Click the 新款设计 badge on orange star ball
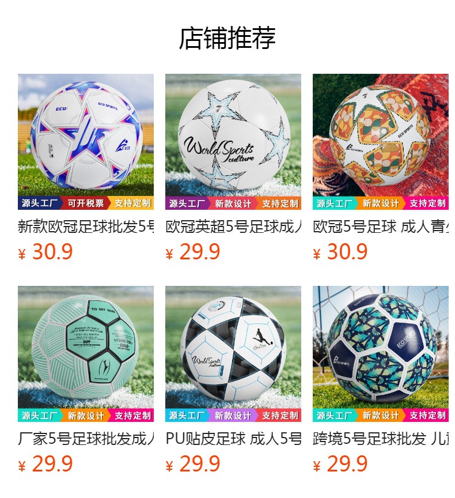The width and height of the screenshot is (455, 498). (381, 203)
